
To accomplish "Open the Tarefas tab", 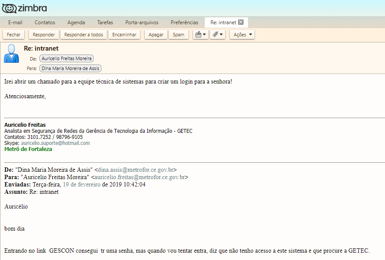I will [x=105, y=22].
